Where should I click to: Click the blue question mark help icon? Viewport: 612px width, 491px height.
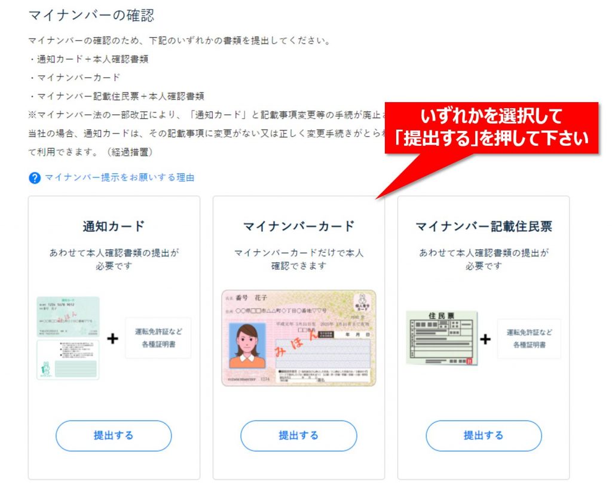[x=35, y=178]
